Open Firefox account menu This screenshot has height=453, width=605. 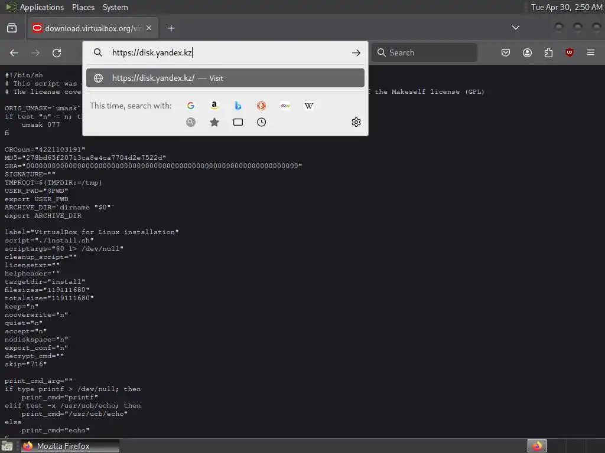[527, 52]
